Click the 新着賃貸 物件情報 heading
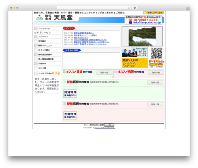The height and width of the screenshot is (168, 198). [78, 82]
